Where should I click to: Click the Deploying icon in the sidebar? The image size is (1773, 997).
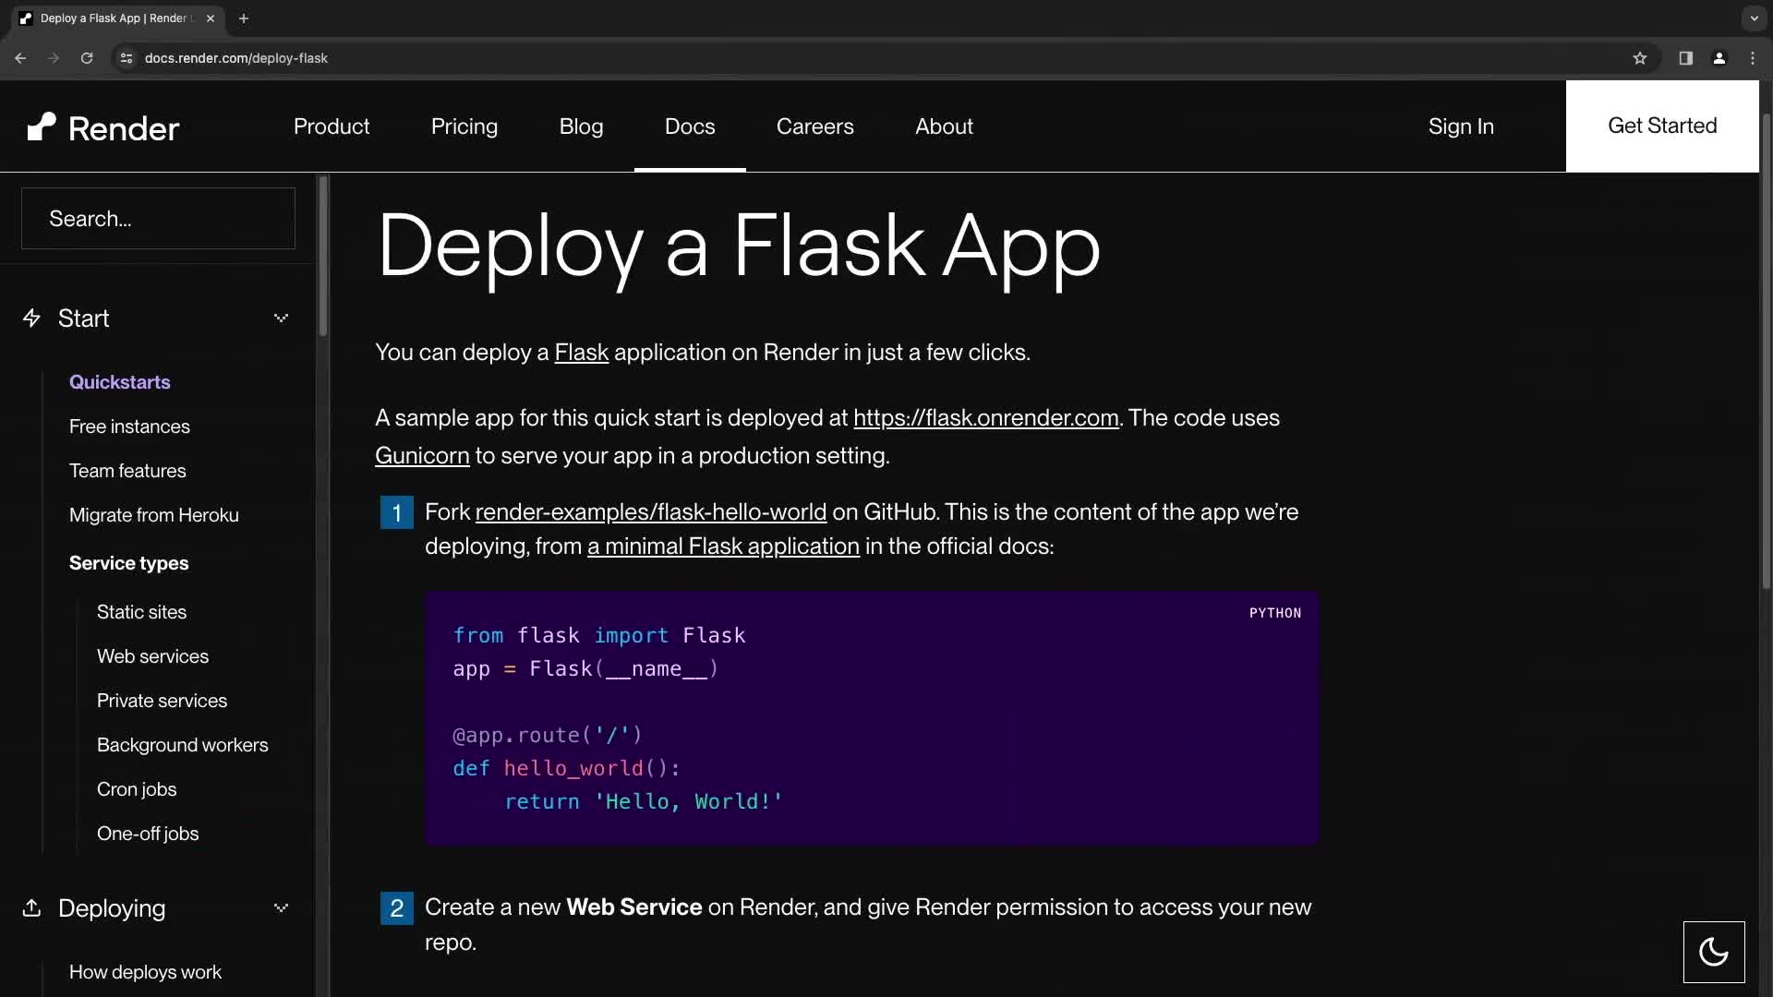31,908
